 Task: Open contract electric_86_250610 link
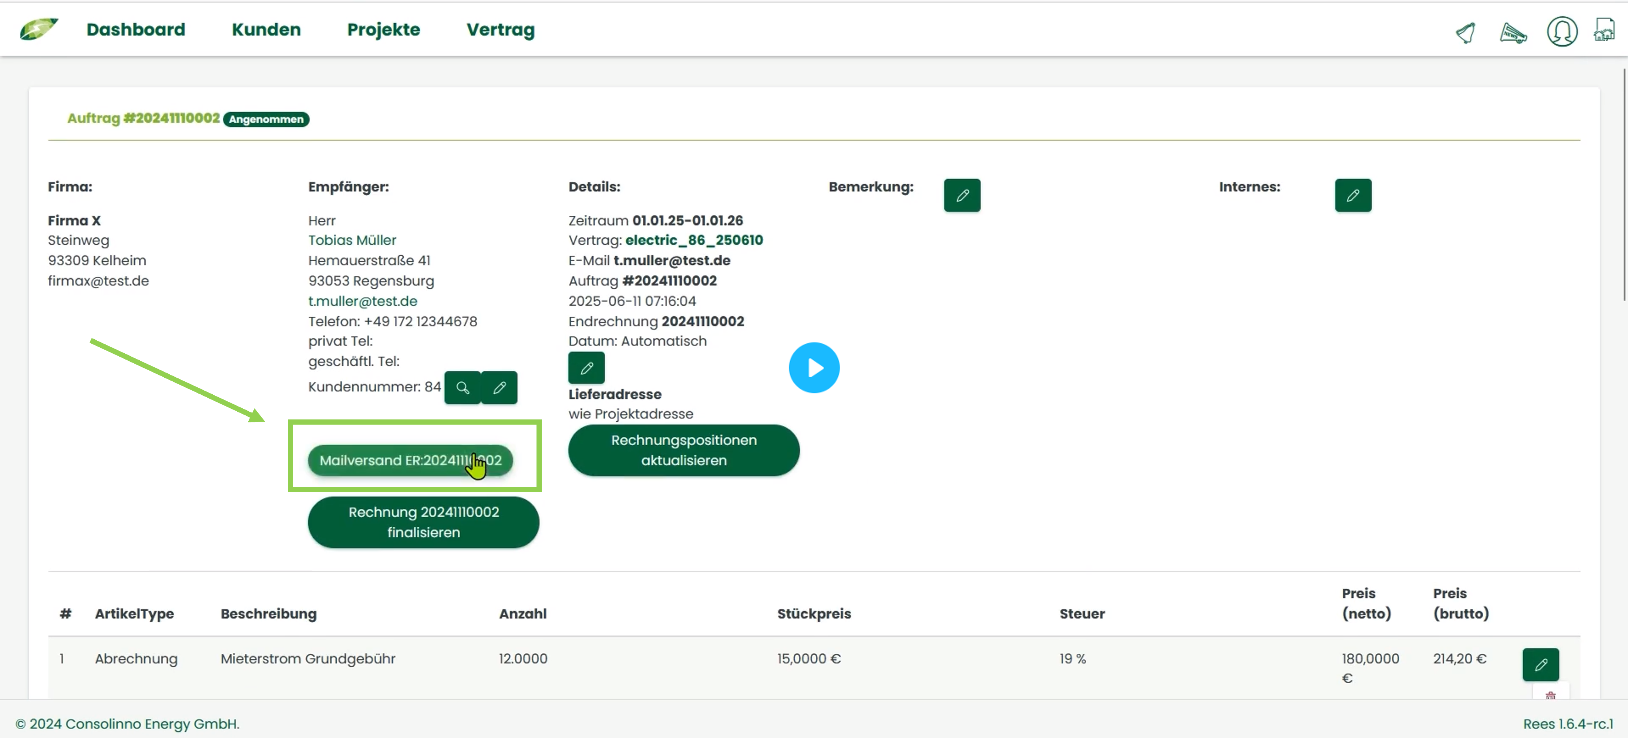click(694, 240)
